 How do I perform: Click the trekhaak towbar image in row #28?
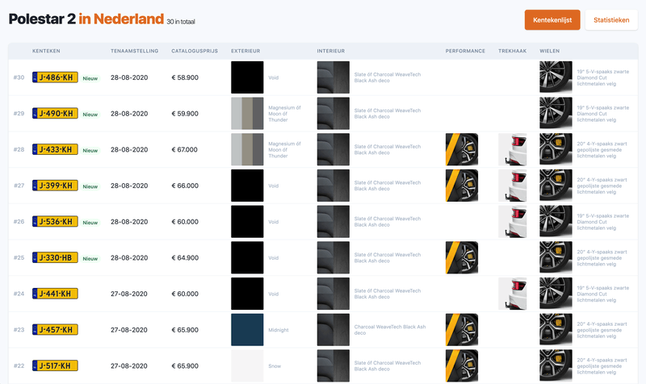click(513, 149)
